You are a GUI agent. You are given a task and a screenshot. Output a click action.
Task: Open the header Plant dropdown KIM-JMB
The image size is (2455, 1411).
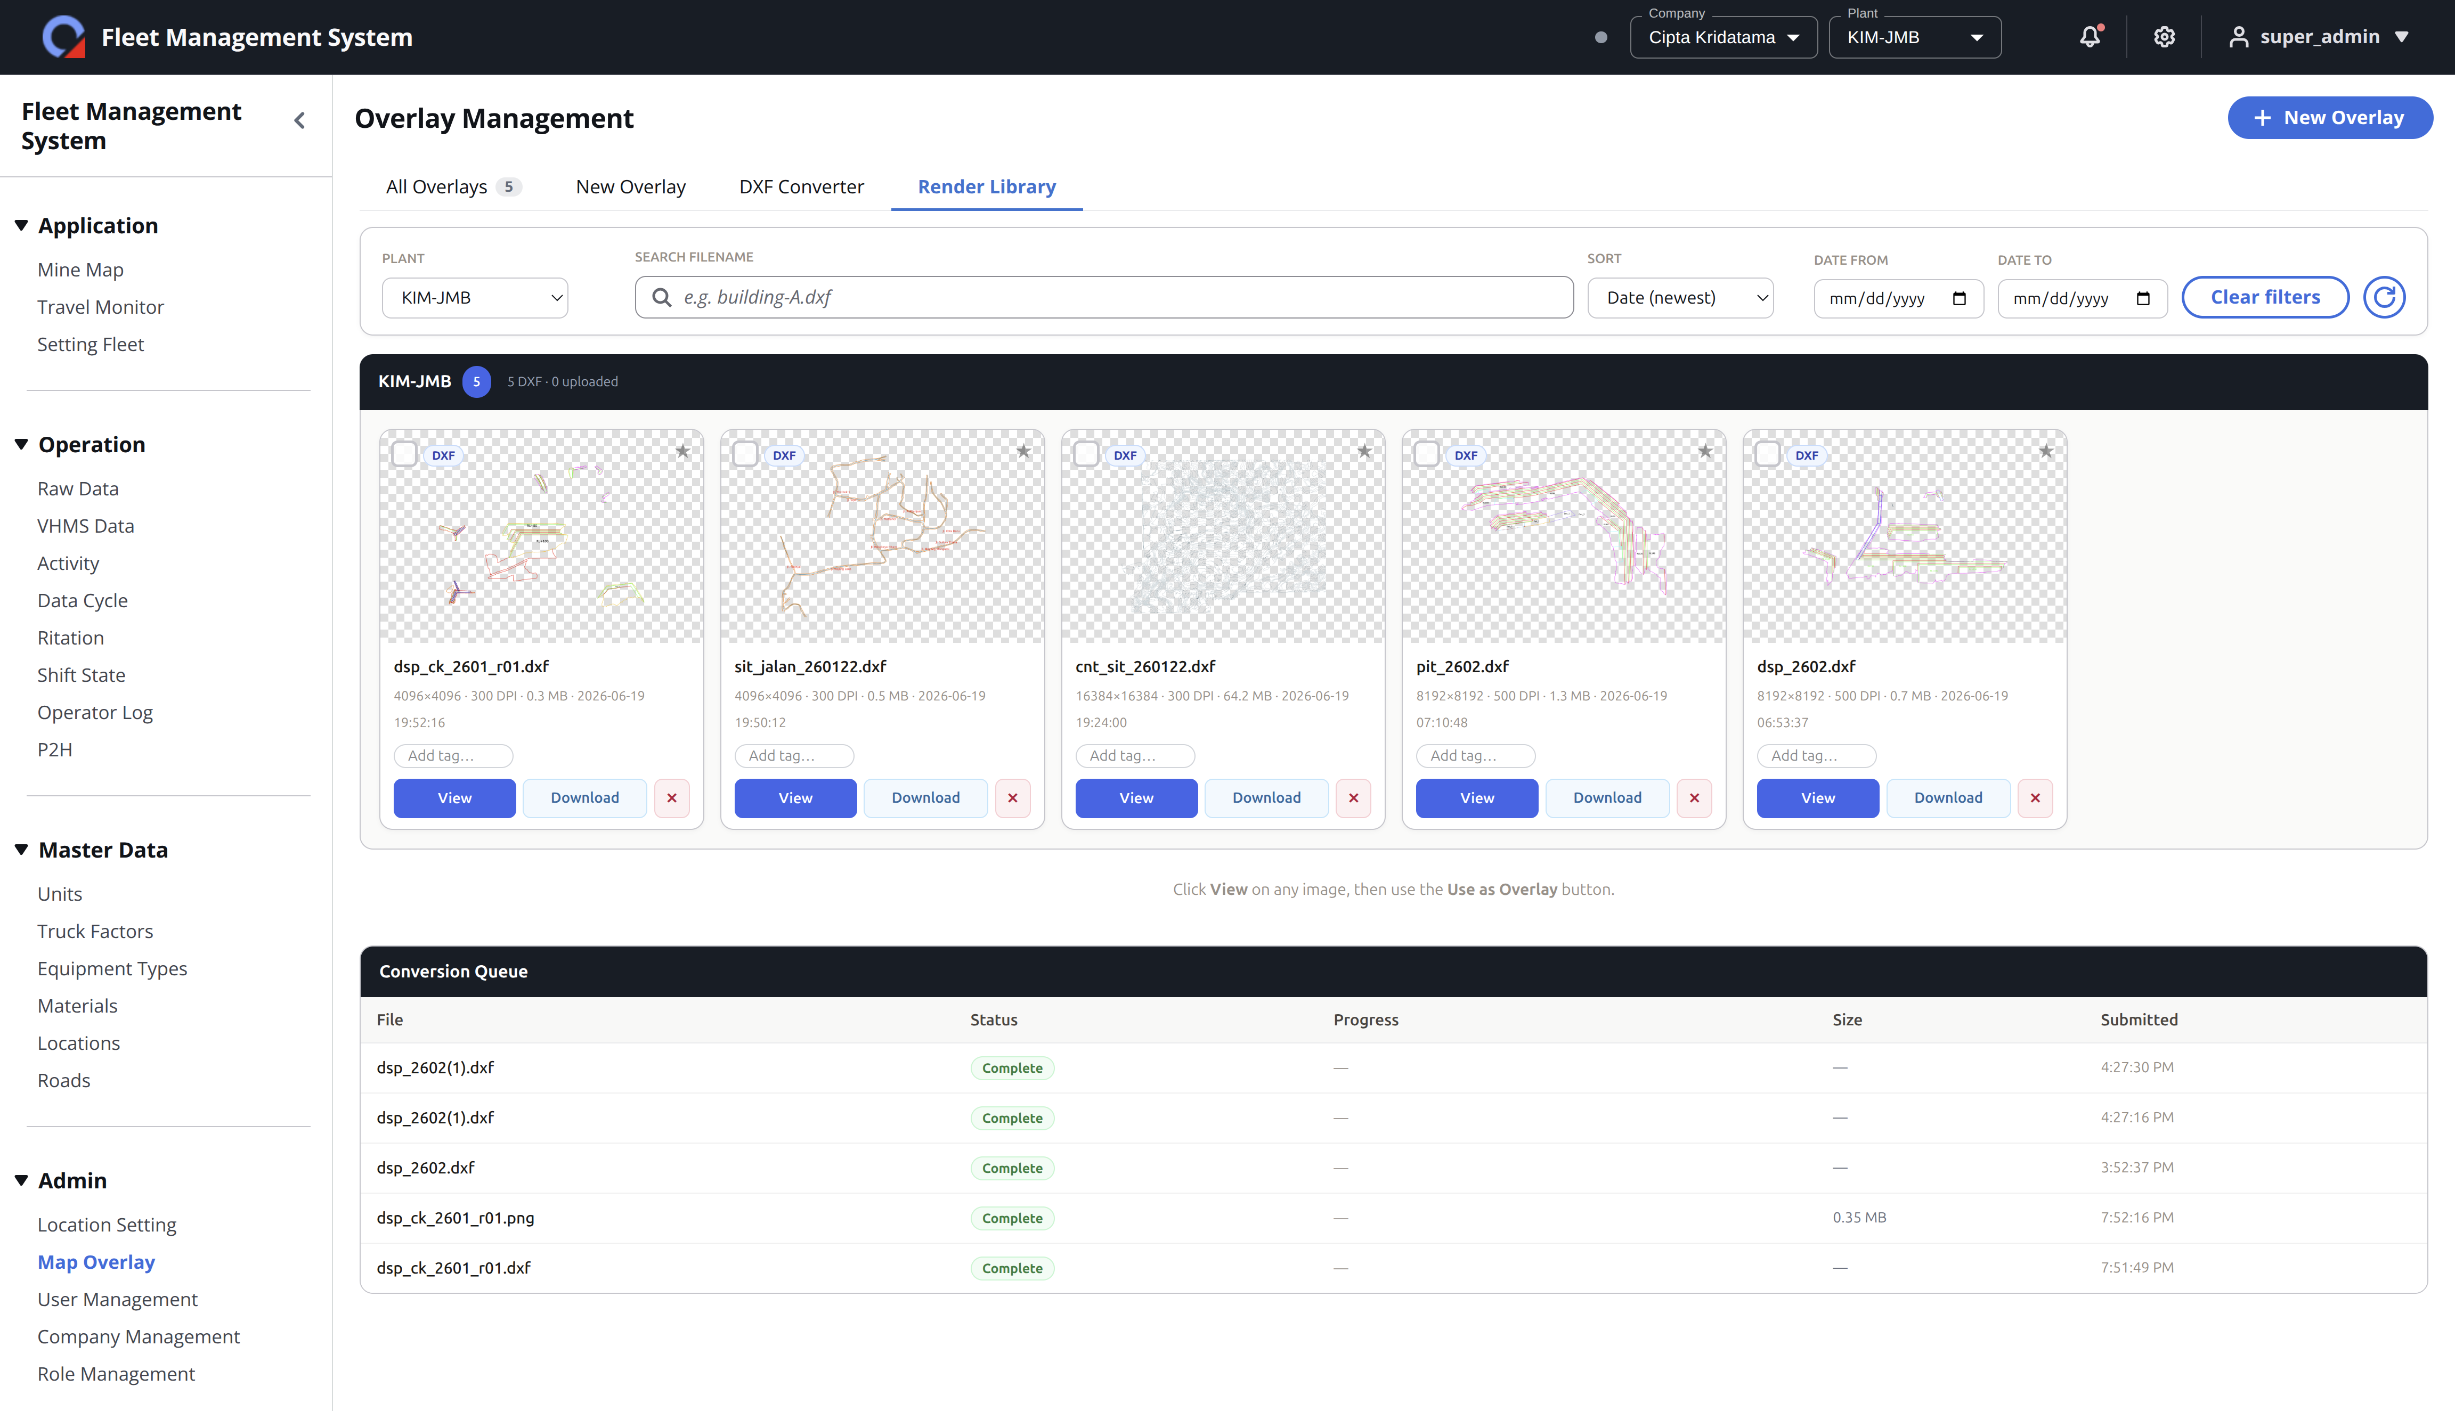point(1914,38)
